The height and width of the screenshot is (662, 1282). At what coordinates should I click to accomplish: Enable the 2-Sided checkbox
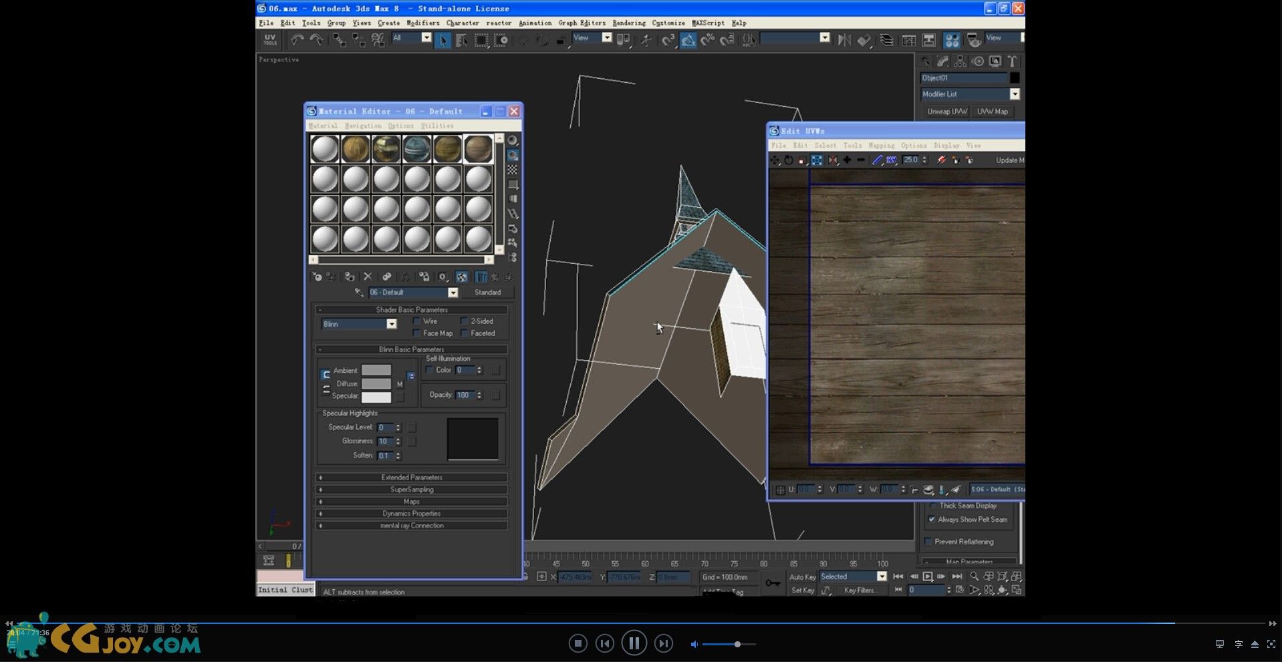coord(464,321)
